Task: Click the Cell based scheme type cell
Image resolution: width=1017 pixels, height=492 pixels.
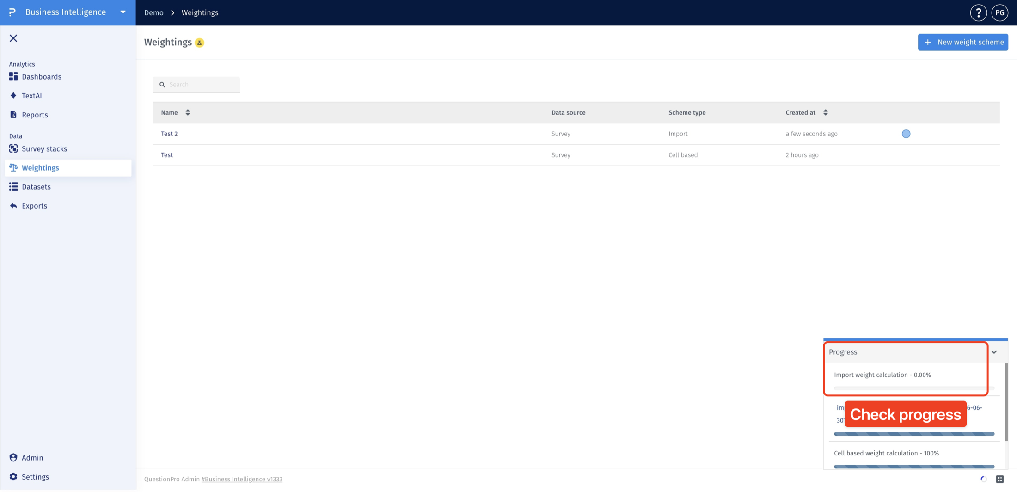Action: 683,155
